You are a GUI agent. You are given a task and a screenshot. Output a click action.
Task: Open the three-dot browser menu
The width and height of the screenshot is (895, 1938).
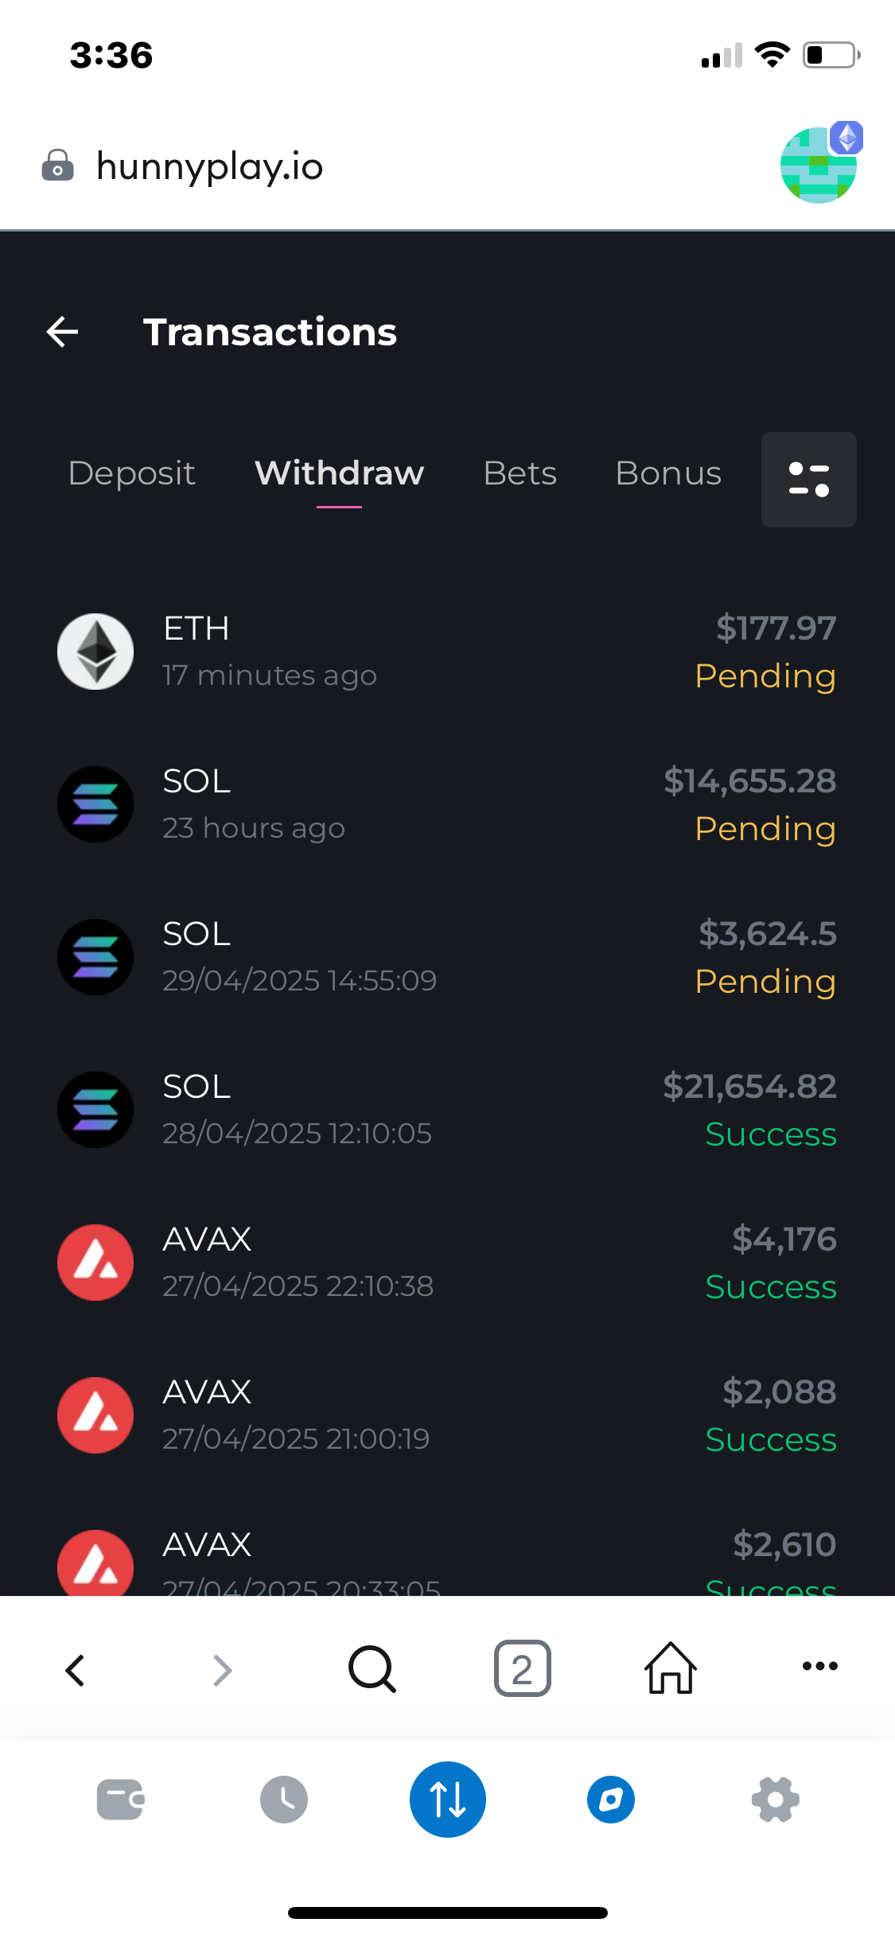819,1666
